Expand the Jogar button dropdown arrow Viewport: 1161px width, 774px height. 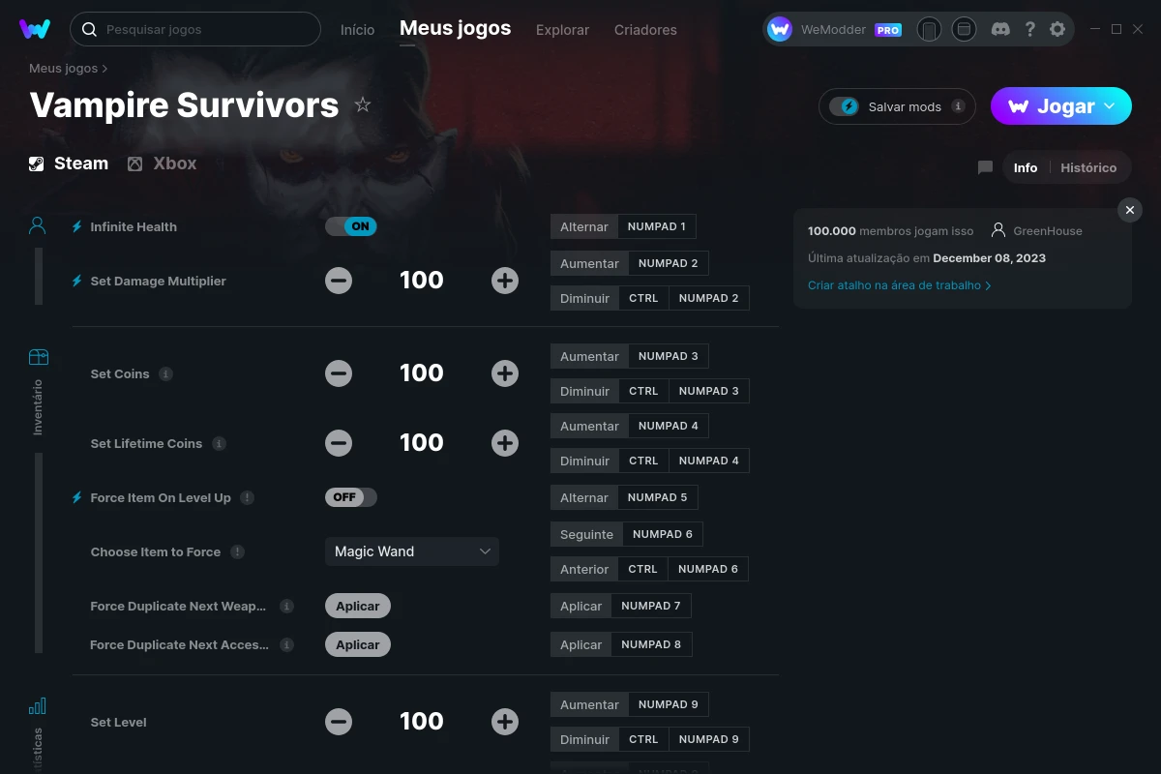pos(1110,106)
